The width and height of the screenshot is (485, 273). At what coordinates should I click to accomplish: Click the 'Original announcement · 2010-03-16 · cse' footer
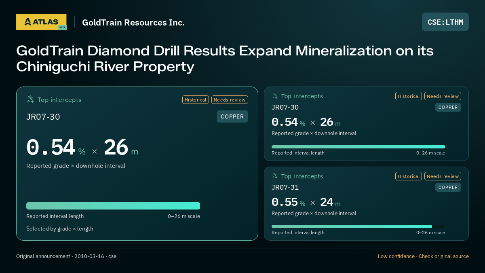(66, 256)
